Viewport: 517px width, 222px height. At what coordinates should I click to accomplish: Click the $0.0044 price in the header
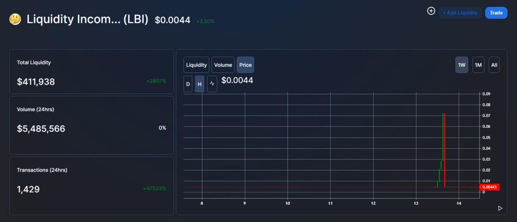tap(172, 20)
